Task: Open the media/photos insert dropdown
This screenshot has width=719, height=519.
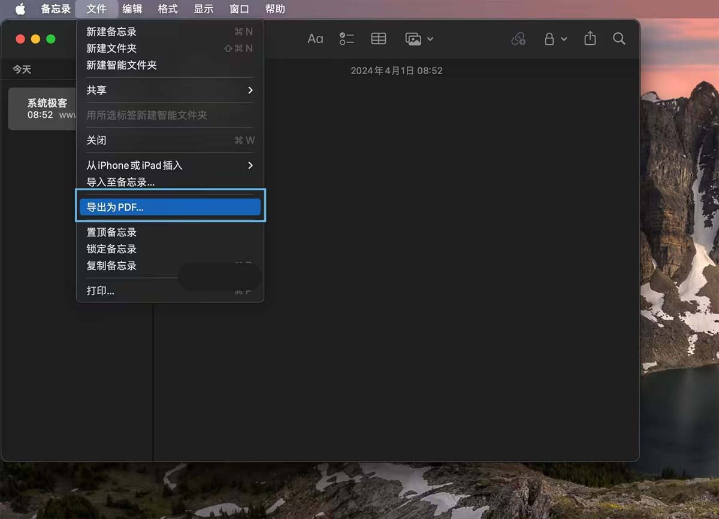Action: pos(419,39)
